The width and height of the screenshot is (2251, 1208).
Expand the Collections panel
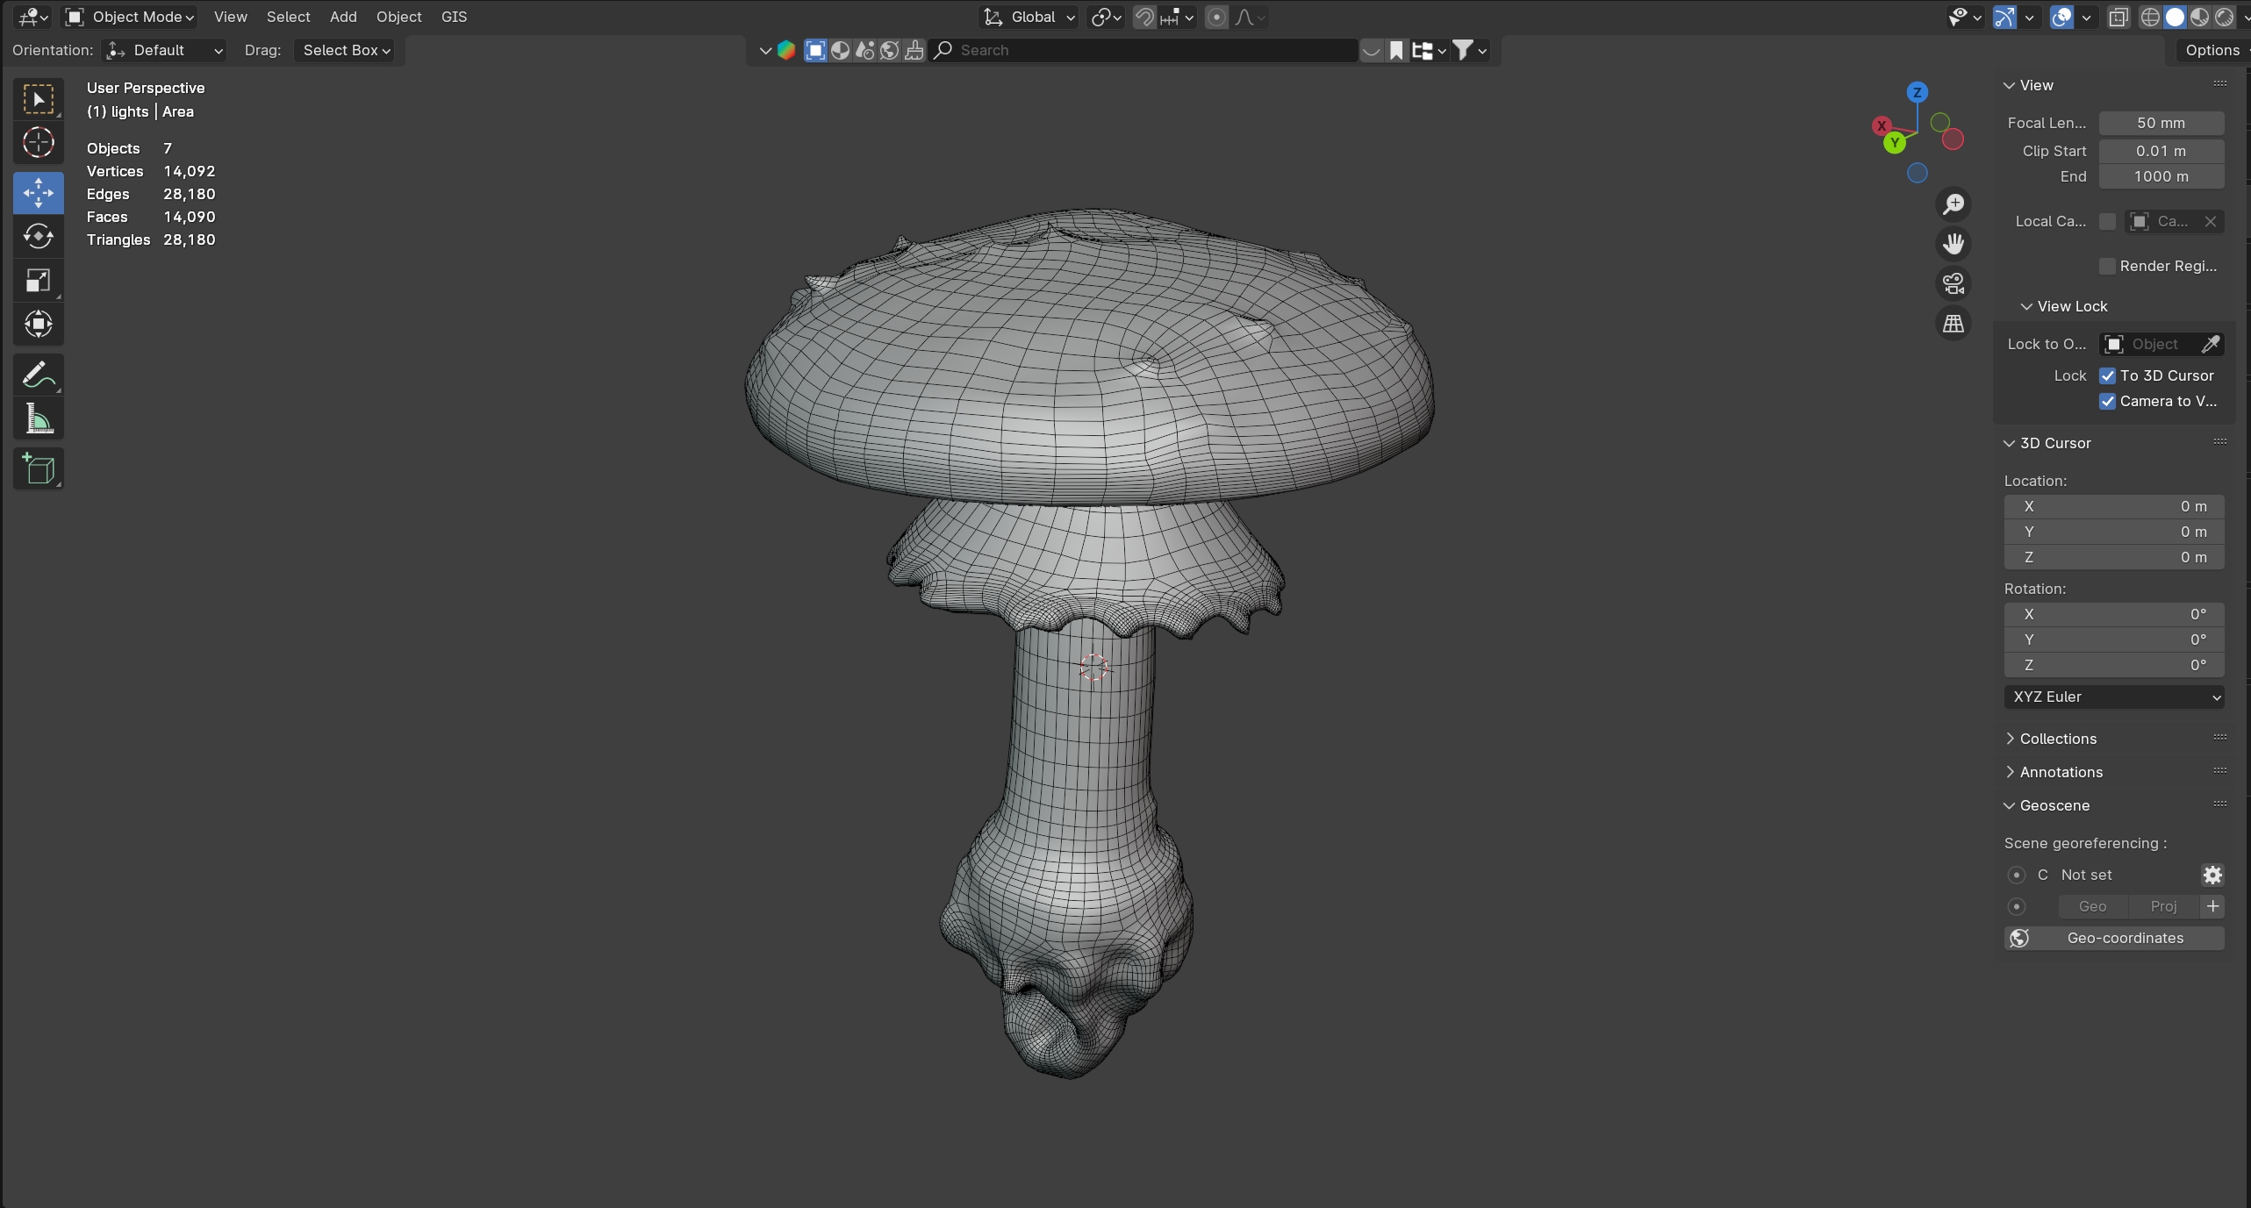click(2057, 739)
